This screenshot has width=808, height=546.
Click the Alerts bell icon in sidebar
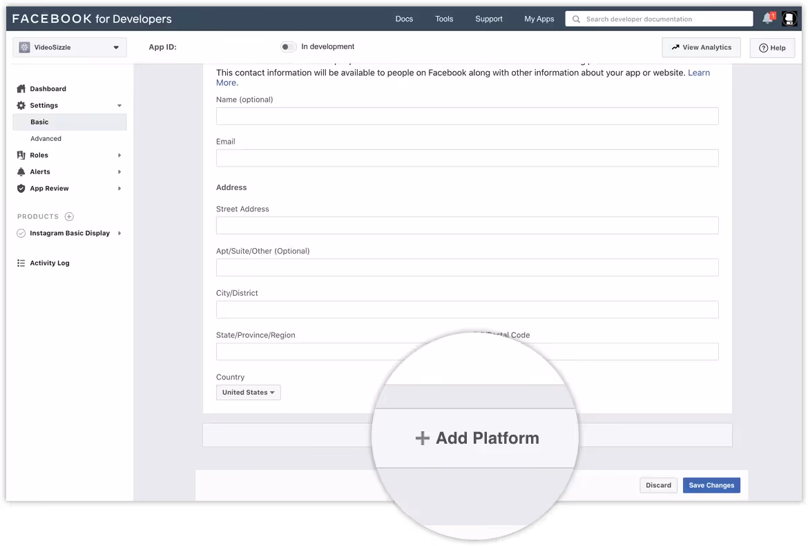21,171
